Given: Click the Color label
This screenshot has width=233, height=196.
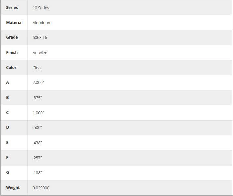Looking at the screenshot, I should click(x=11, y=68).
